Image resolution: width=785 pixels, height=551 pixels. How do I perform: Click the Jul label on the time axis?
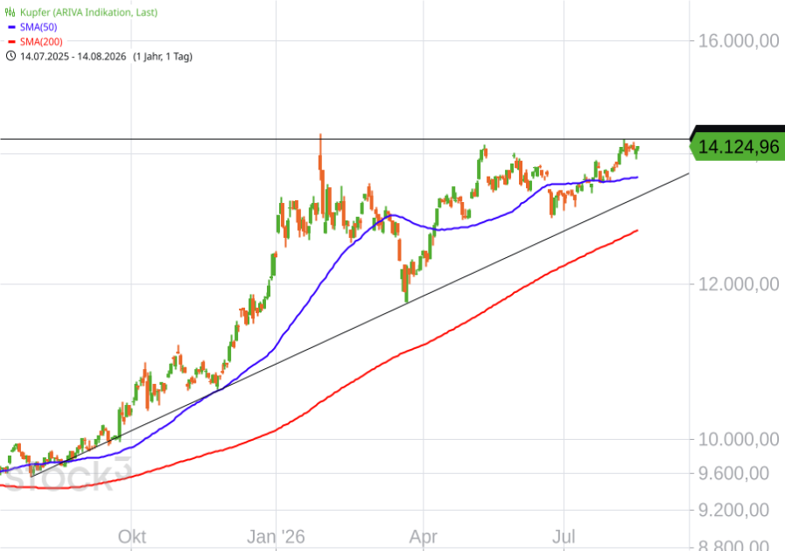[x=564, y=537]
